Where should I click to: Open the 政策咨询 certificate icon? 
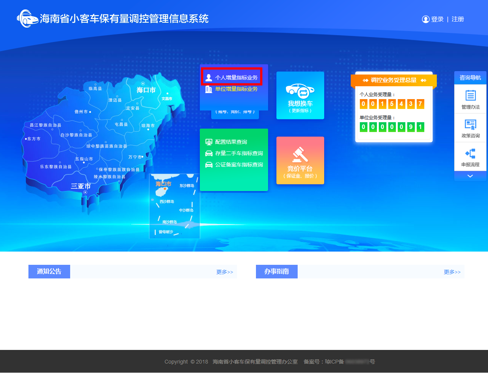(470, 124)
